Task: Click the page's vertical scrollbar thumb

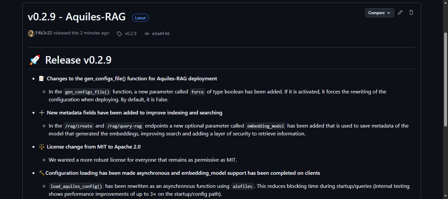Action: pyautogui.click(x=445, y=79)
